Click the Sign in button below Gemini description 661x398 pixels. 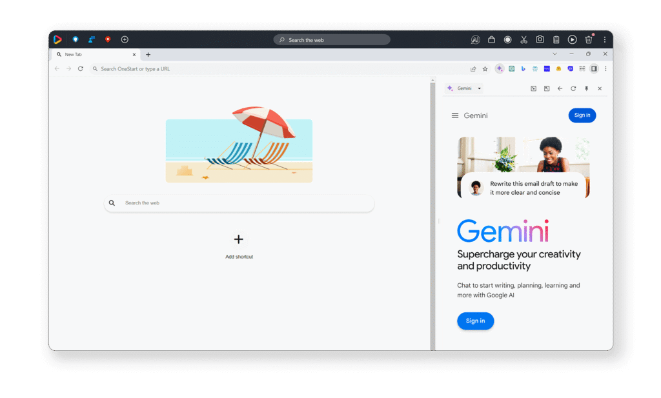(475, 321)
